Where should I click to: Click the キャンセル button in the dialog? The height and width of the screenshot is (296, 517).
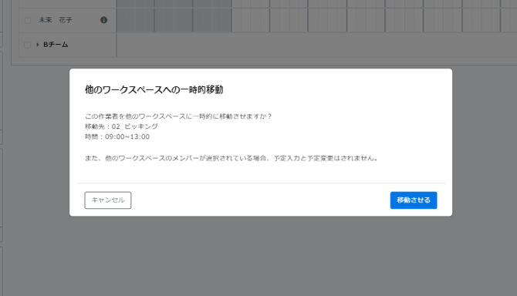click(x=108, y=200)
